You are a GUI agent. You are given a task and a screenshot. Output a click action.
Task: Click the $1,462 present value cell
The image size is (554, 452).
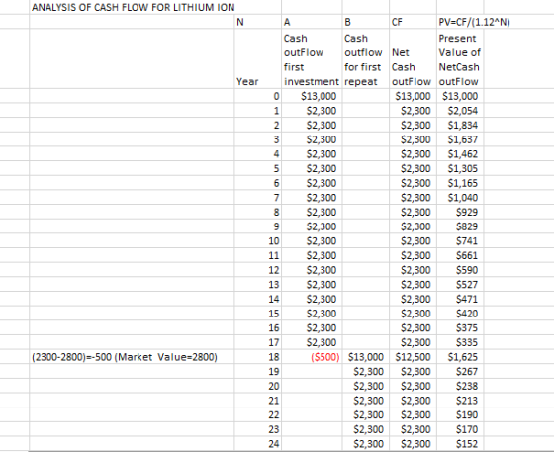460,154
